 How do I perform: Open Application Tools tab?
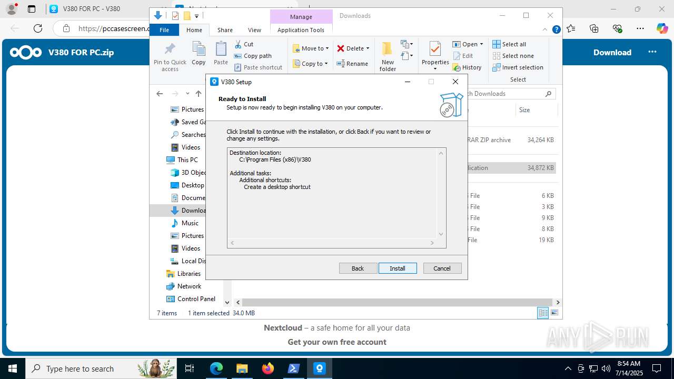301,30
